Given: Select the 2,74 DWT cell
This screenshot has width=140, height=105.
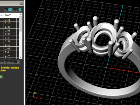Looking at the screenshot, I should (10, 56).
